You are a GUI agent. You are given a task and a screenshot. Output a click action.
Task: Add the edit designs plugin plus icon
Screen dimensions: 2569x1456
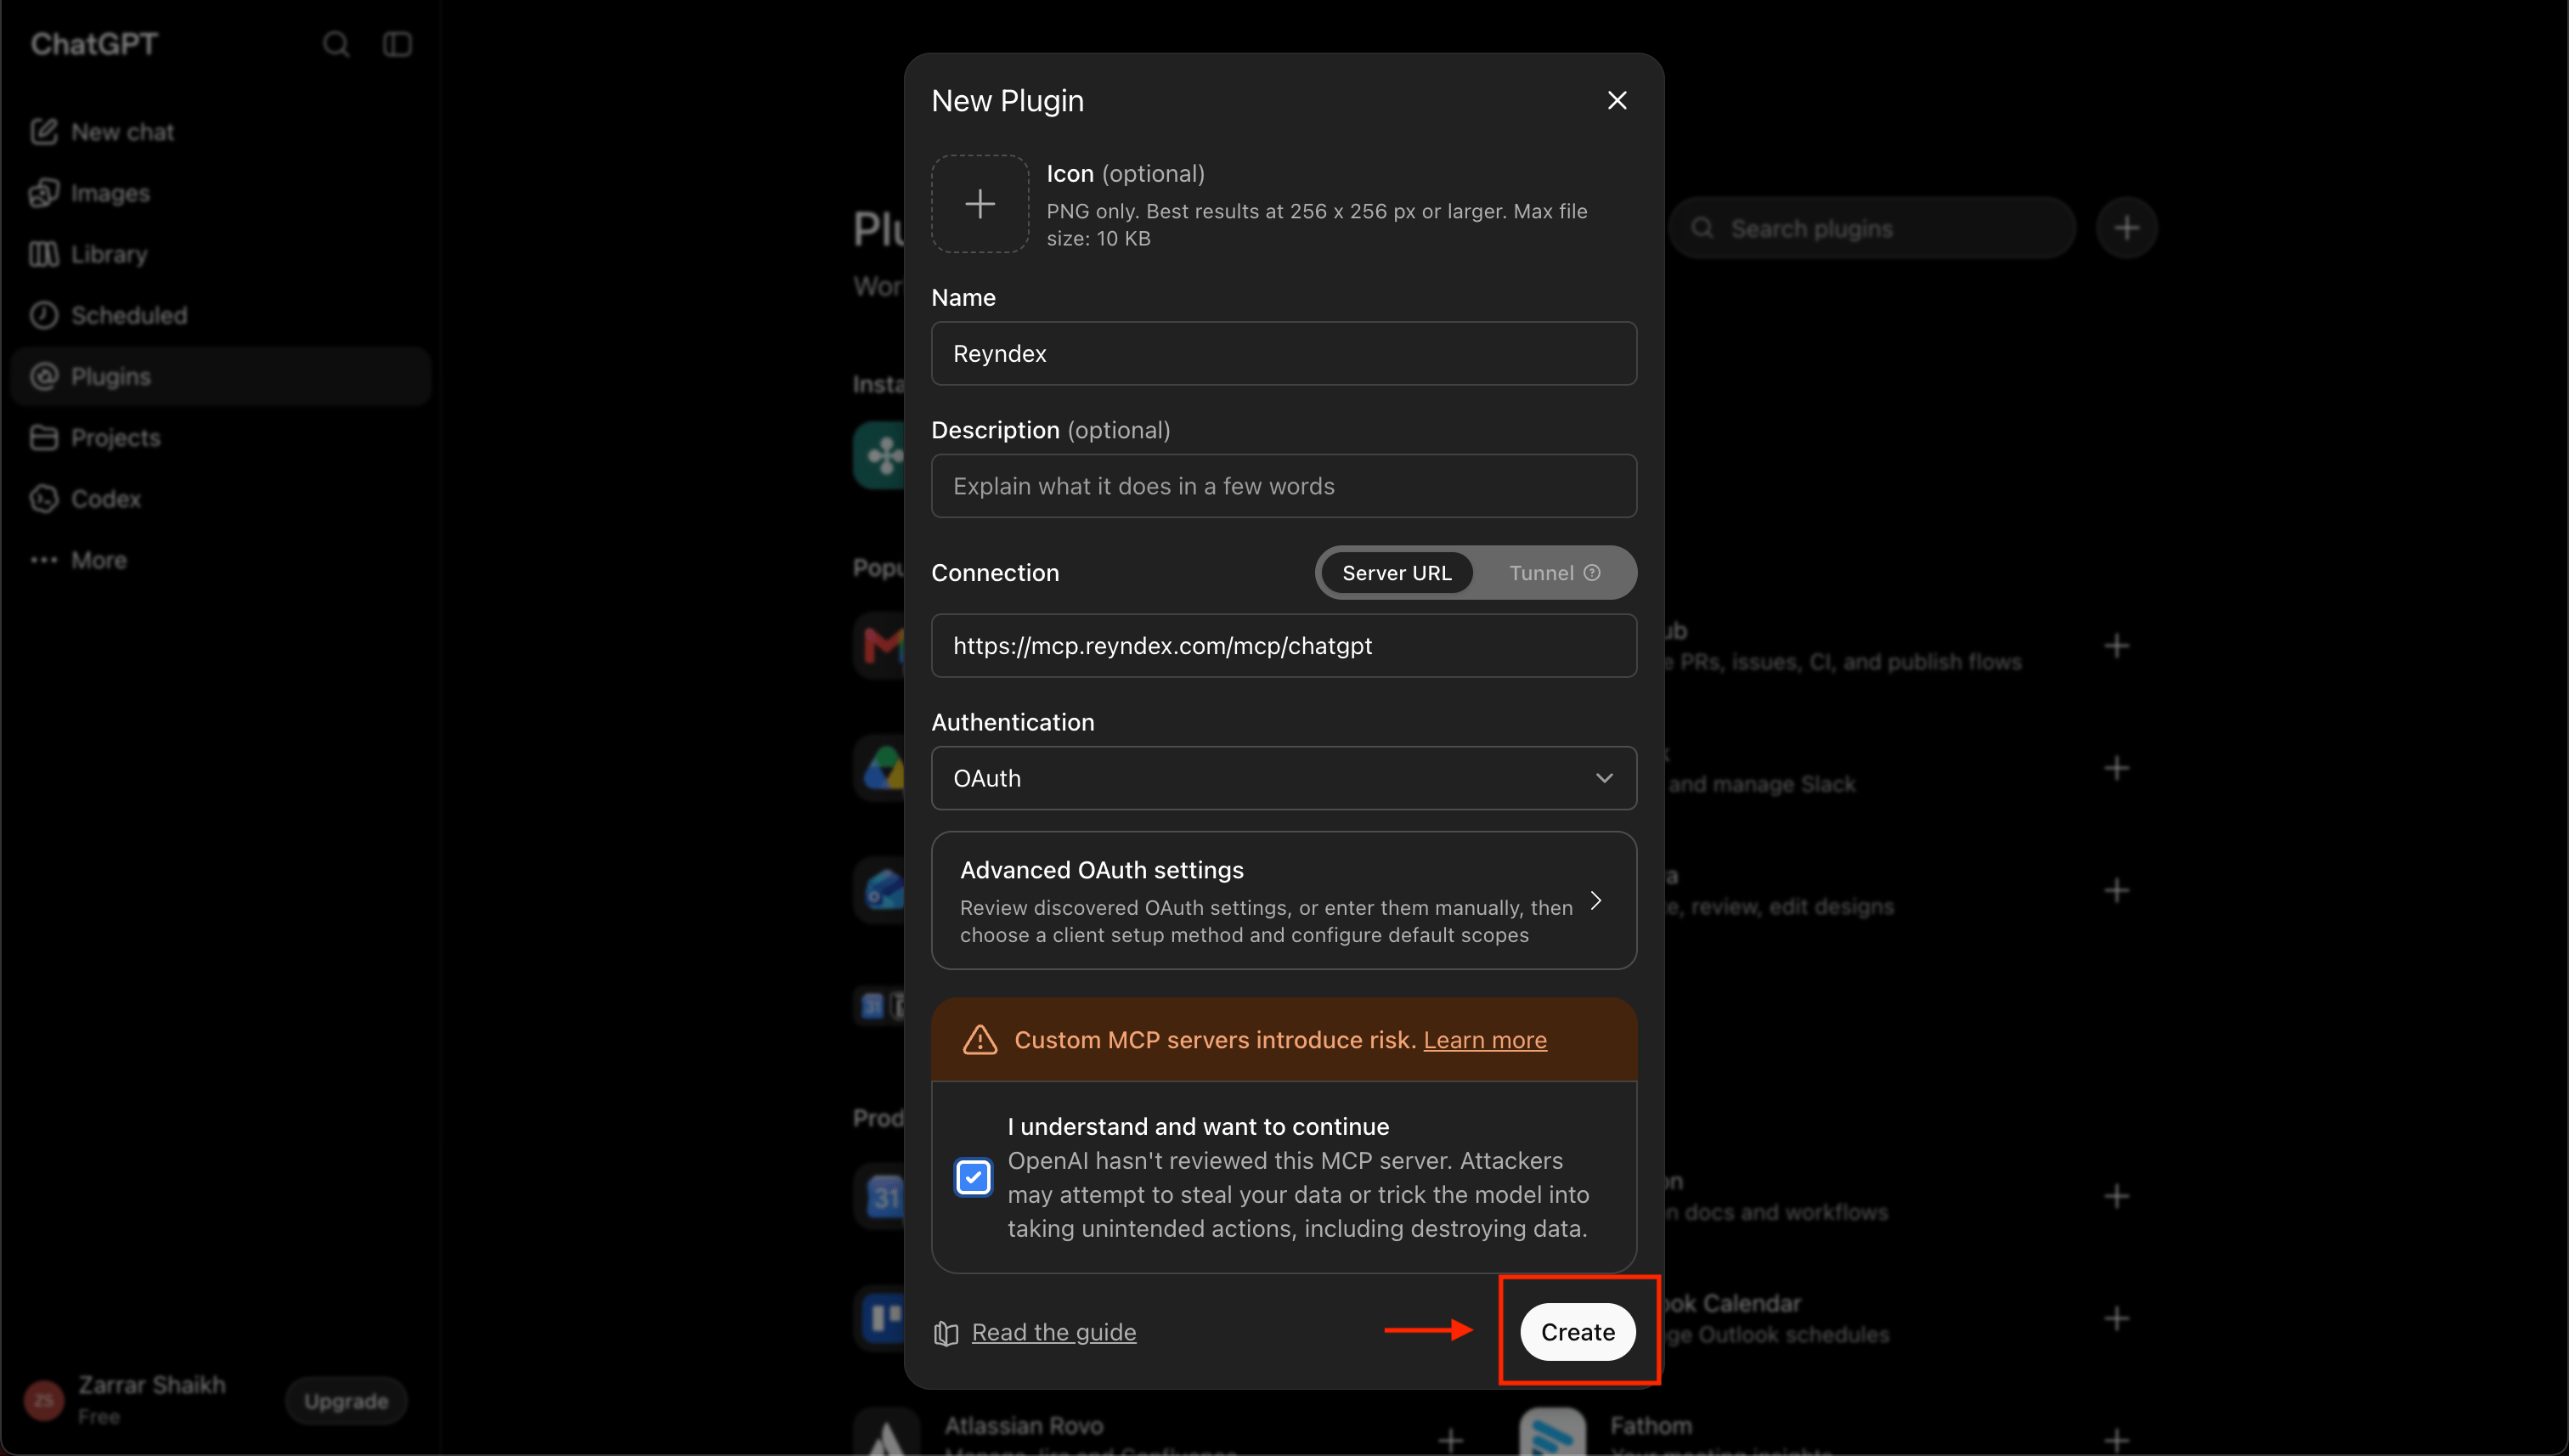pyautogui.click(x=2116, y=890)
